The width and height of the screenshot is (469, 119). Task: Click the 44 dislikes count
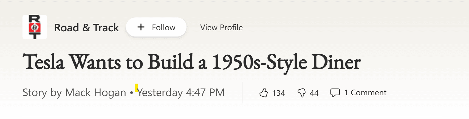314,93
